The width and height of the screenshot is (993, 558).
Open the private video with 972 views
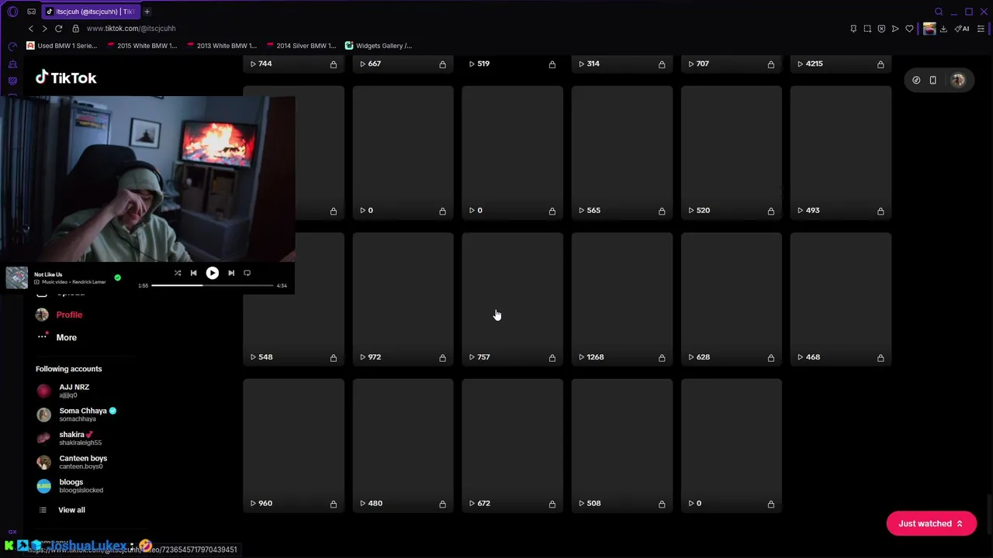point(403,299)
